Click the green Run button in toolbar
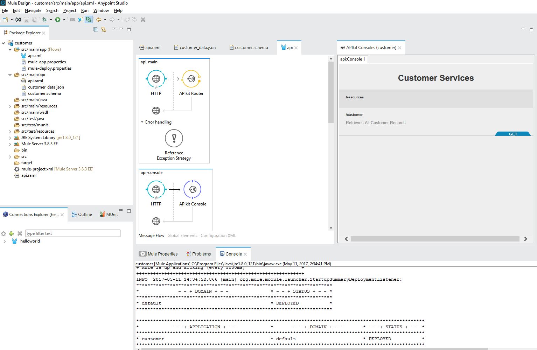Viewport: 537px width, 350px height. coord(58,20)
